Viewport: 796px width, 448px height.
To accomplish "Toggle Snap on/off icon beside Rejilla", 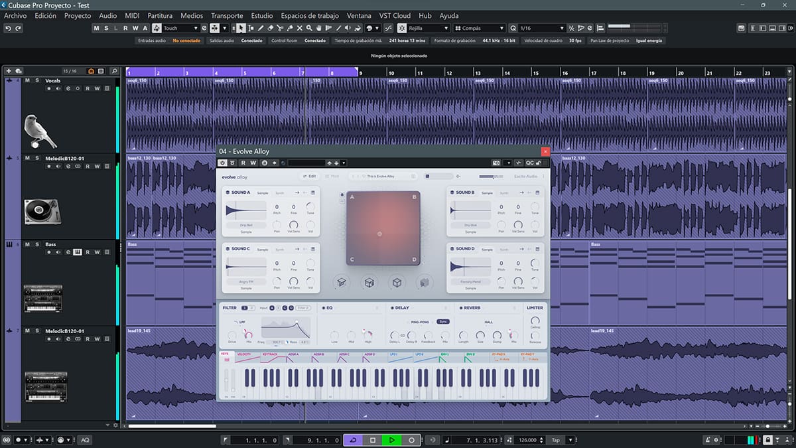I will pyautogui.click(x=403, y=29).
